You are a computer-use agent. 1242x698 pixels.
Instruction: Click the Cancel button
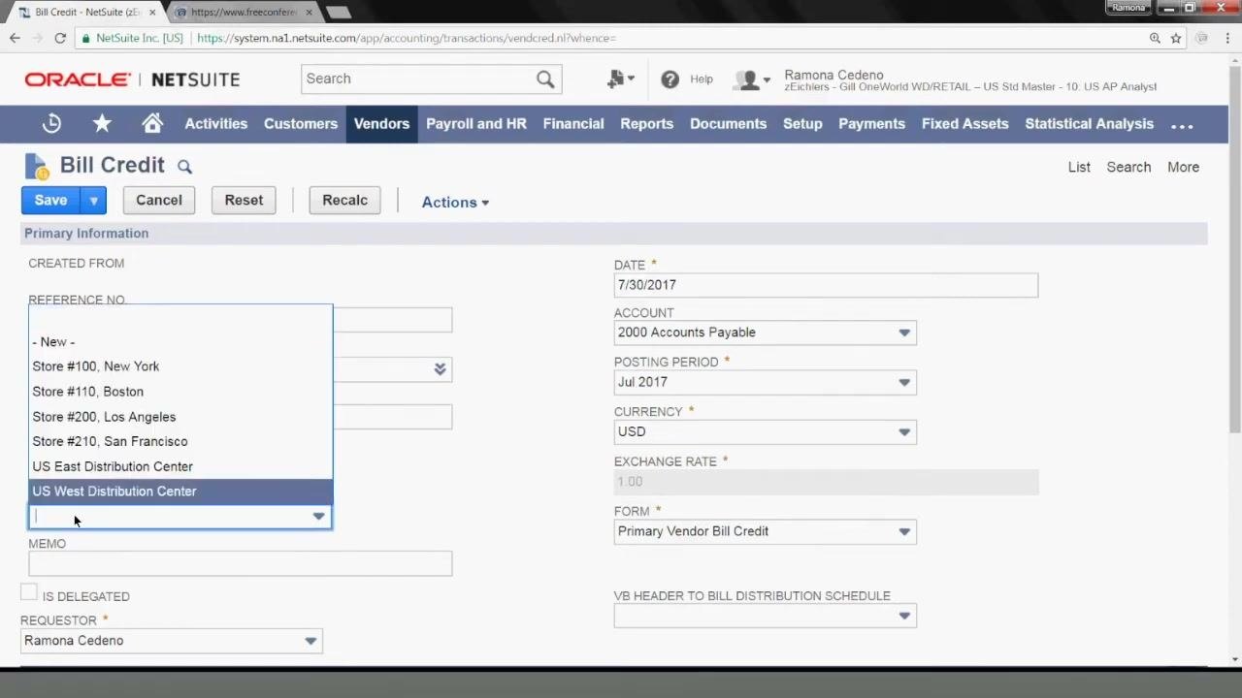pos(159,201)
